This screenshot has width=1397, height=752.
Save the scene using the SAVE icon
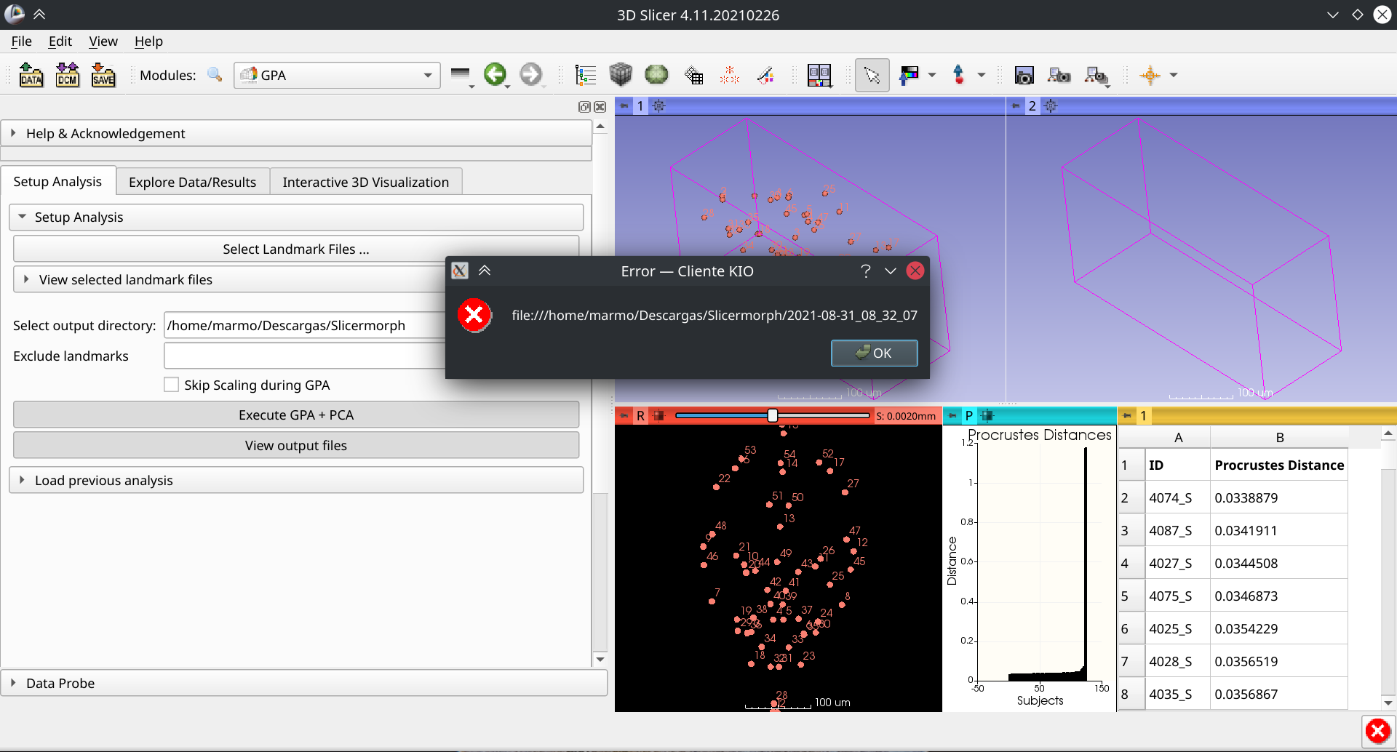coord(103,75)
